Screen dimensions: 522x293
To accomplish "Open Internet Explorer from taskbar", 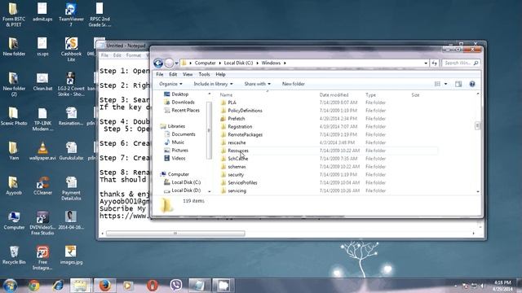I will click(x=58, y=286).
